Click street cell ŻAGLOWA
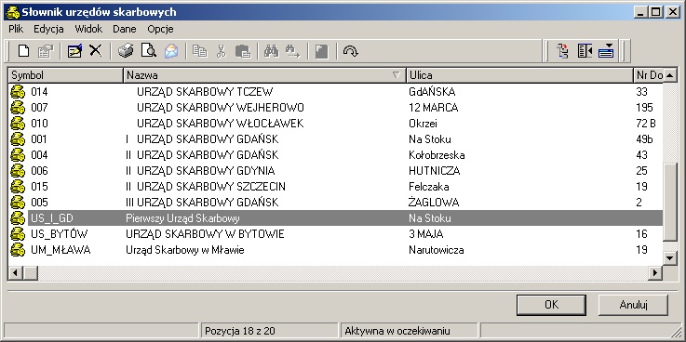686x342 pixels. click(x=434, y=203)
